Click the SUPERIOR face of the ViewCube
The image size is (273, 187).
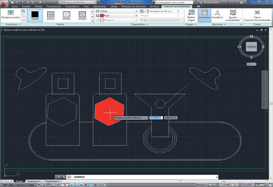[x=251, y=47]
